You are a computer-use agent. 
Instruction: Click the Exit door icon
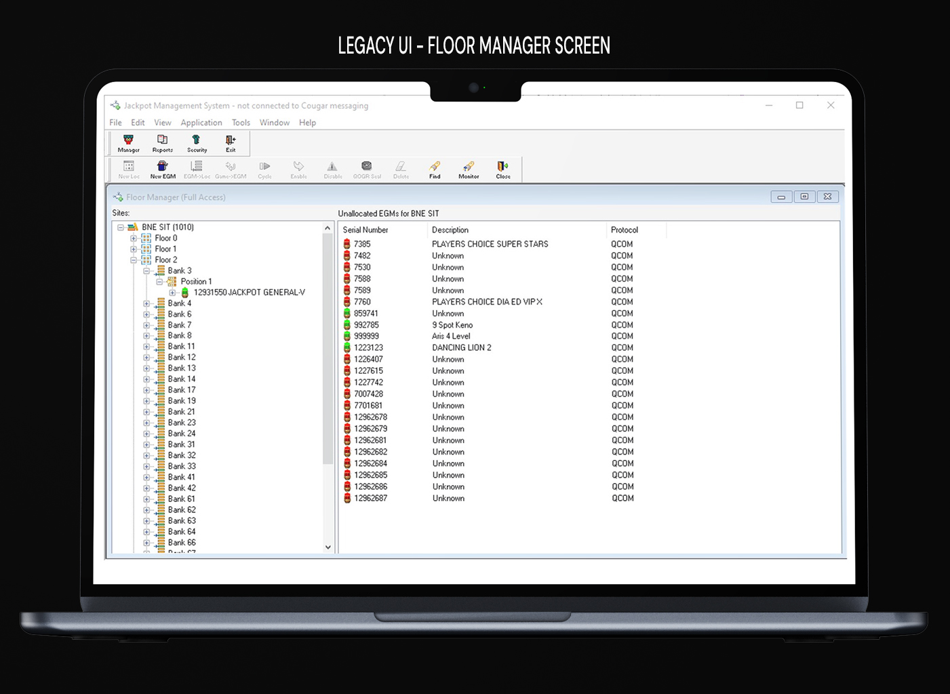[231, 143]
